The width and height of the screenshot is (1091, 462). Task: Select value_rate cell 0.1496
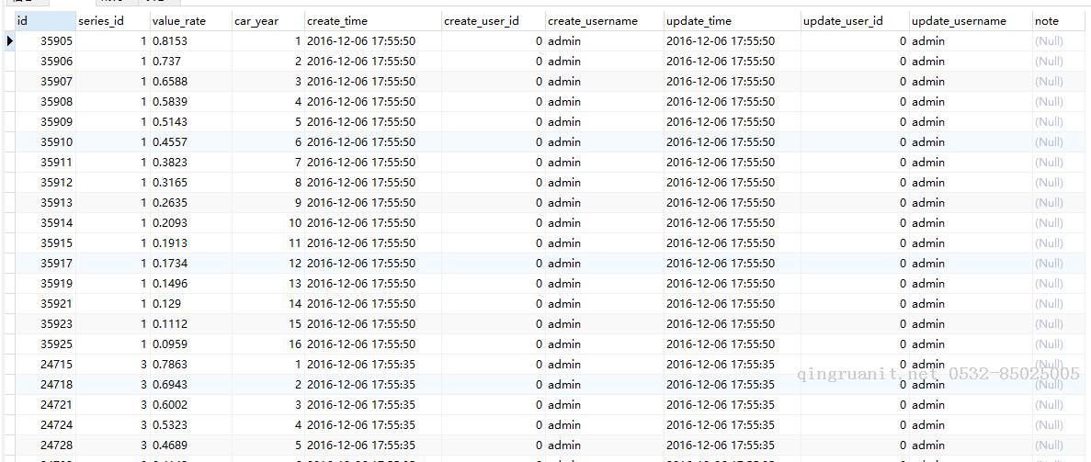click(190, 283)
